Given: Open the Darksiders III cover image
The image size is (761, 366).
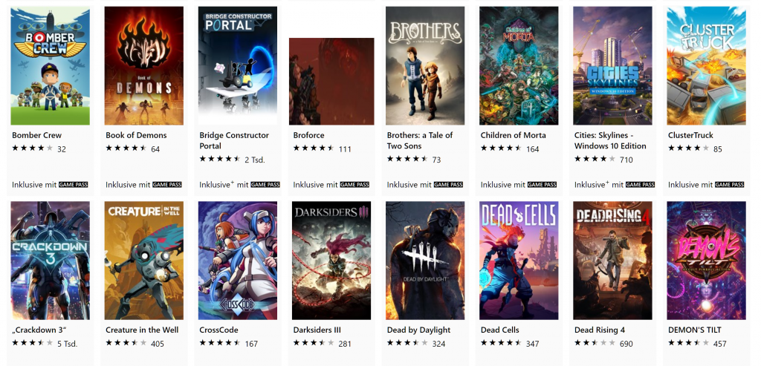Looking at the screenshot, I should click(331, 261).
